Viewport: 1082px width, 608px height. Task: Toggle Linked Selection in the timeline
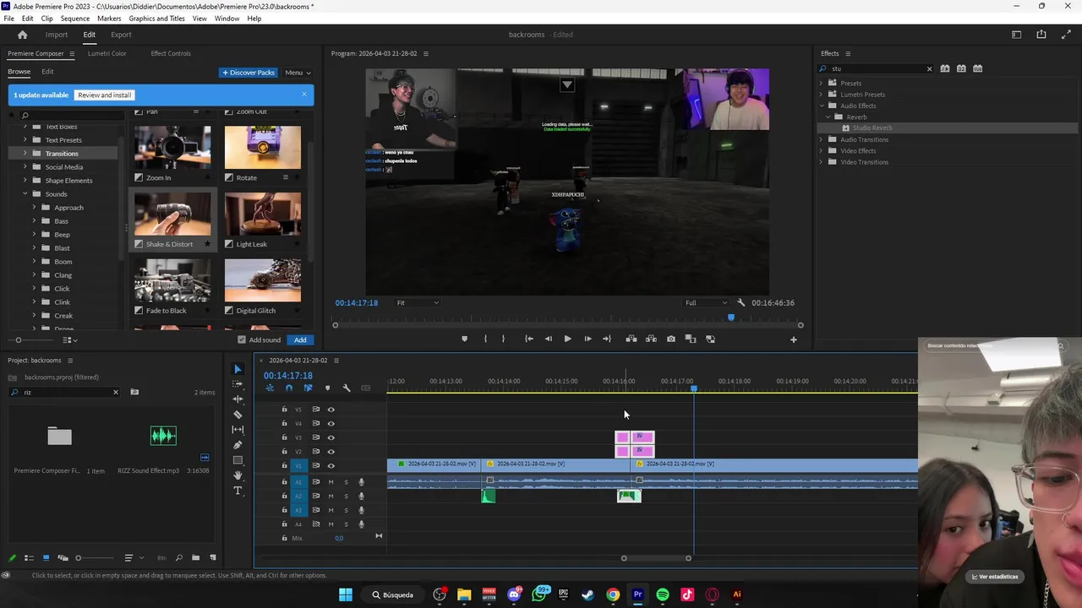[308, 388]
